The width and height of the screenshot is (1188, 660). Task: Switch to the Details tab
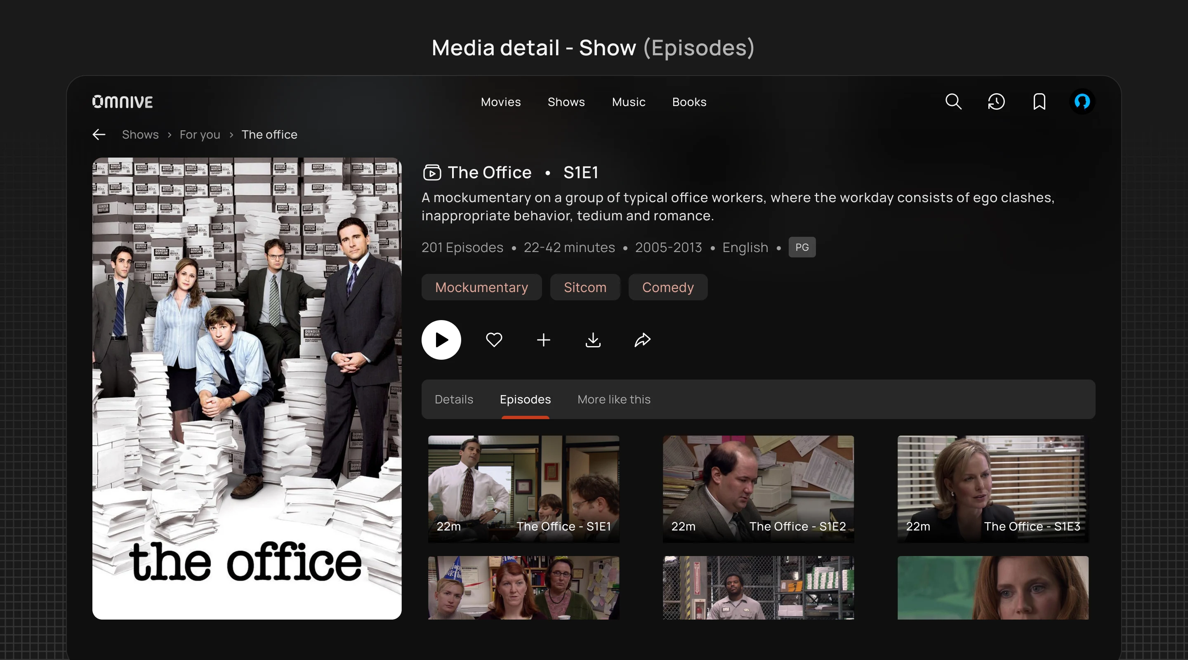[x=454, y=399]
